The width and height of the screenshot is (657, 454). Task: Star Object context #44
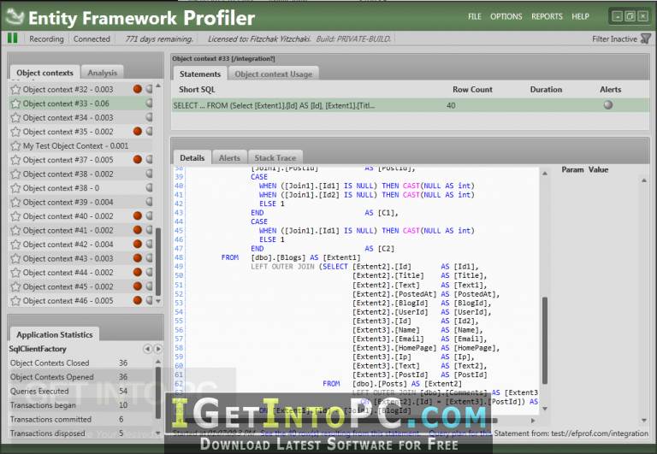pos(16,273)
